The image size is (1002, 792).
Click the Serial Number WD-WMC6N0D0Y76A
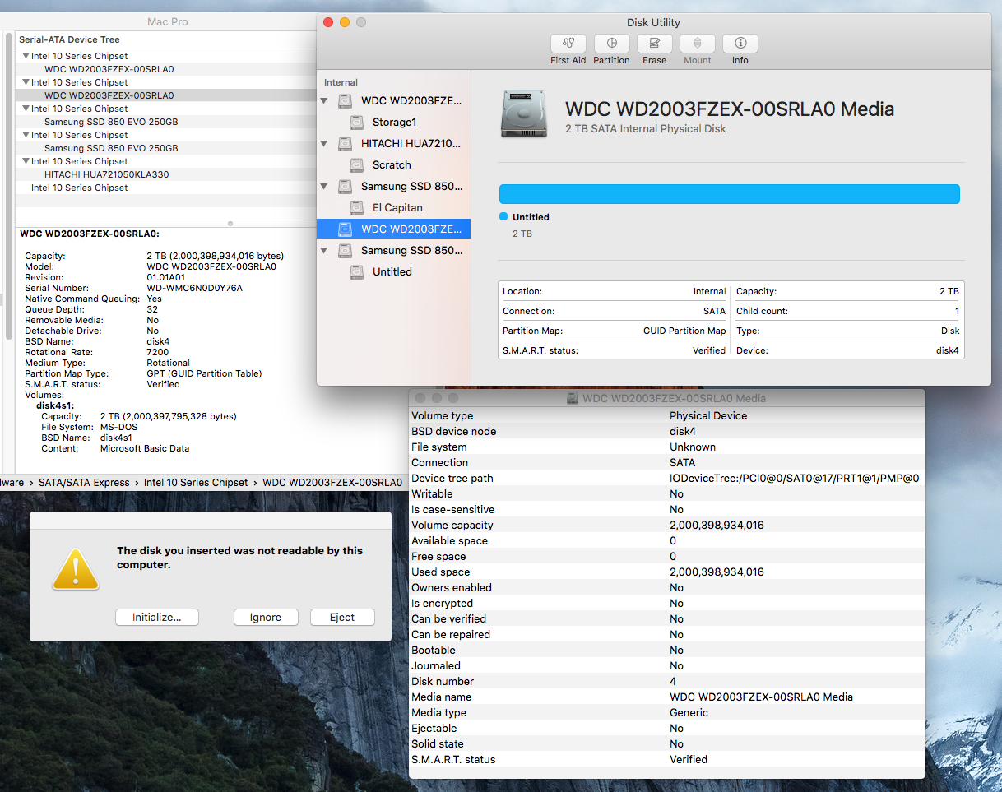pyautogui.click(x=194, y=288)
